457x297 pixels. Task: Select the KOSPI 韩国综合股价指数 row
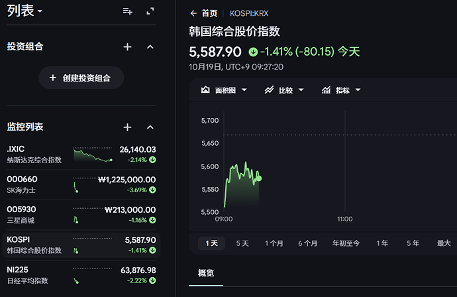(x=81, y=245)
